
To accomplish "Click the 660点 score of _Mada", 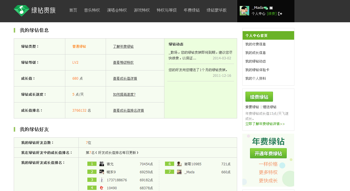I will pyautogui.click(x=226, y=172).
